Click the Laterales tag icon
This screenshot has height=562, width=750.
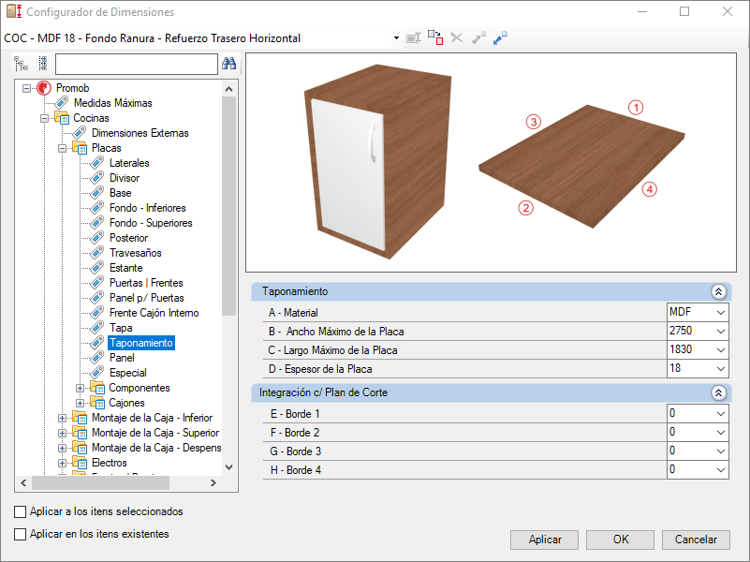point(97,163)
